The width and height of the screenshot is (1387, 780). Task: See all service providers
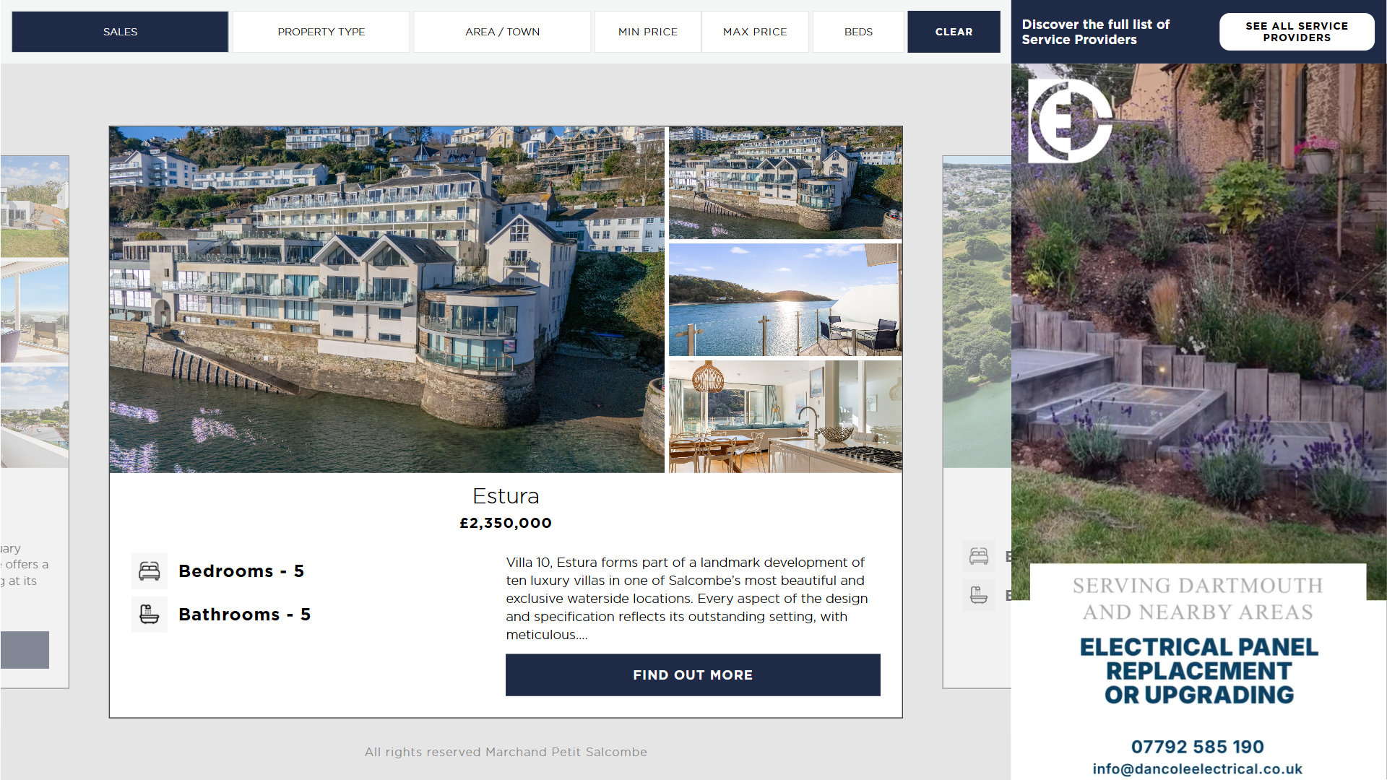point(1297,32)
